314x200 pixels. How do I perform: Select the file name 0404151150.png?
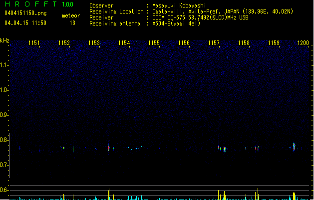click(25, 13)
